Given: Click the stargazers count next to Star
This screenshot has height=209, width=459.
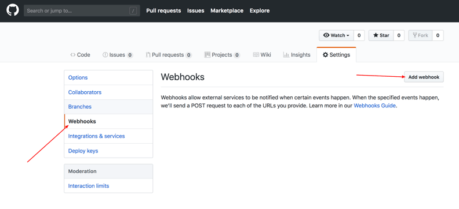Looking at the screenshot, I should tap(399, 36).
